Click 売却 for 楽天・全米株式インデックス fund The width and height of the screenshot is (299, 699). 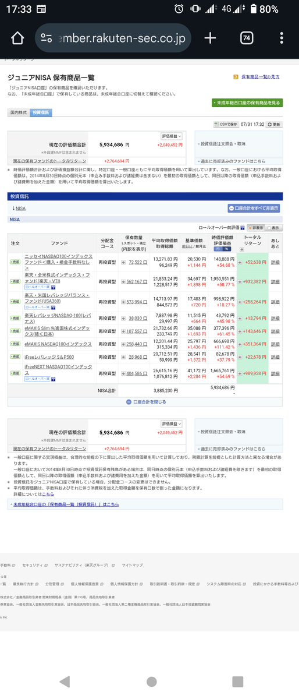point(15,281)
